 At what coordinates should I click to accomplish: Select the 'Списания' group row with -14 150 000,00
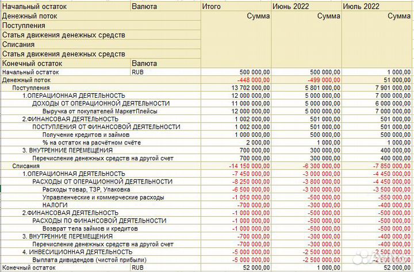pos(207,166)
